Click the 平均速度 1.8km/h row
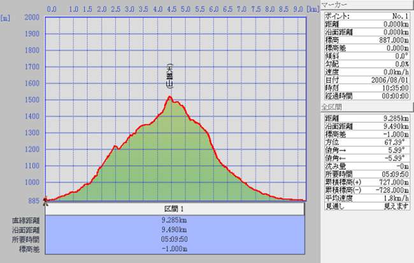Viewport: 414px width, 263px height. point(367,198)
